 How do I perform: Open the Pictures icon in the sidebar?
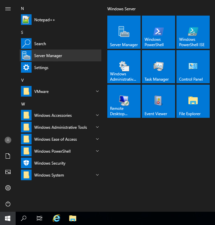click(8, 172)
